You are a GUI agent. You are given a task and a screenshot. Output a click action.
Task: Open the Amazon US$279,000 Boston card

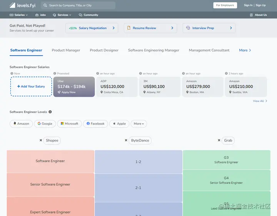coord(203,86)
